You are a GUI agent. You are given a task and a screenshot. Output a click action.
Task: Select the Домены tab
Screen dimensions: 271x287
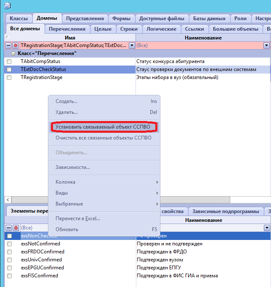47,18
